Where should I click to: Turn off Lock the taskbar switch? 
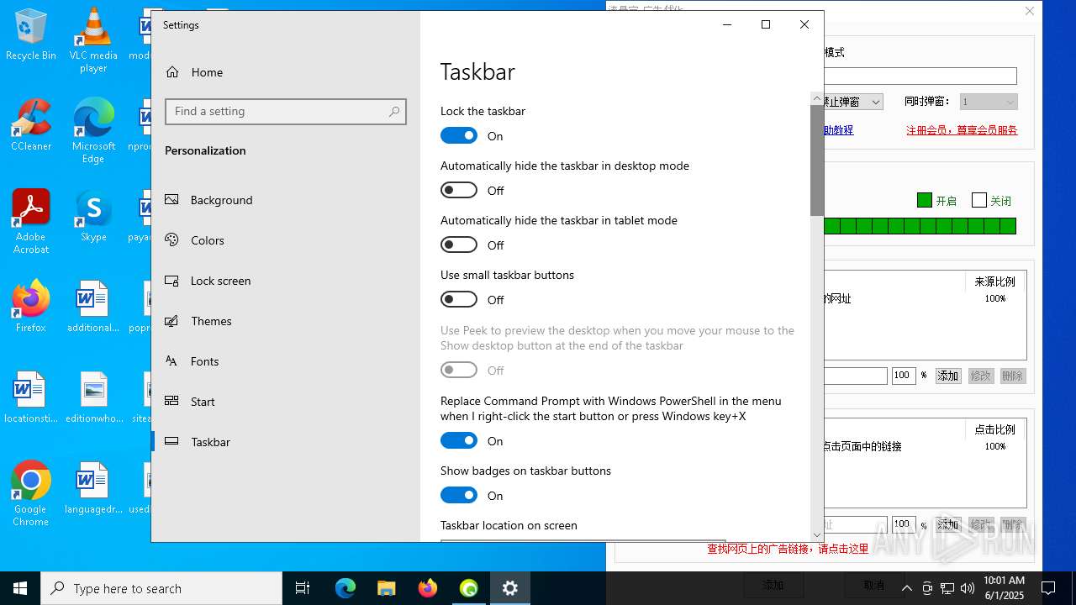[x=459, y=135]
